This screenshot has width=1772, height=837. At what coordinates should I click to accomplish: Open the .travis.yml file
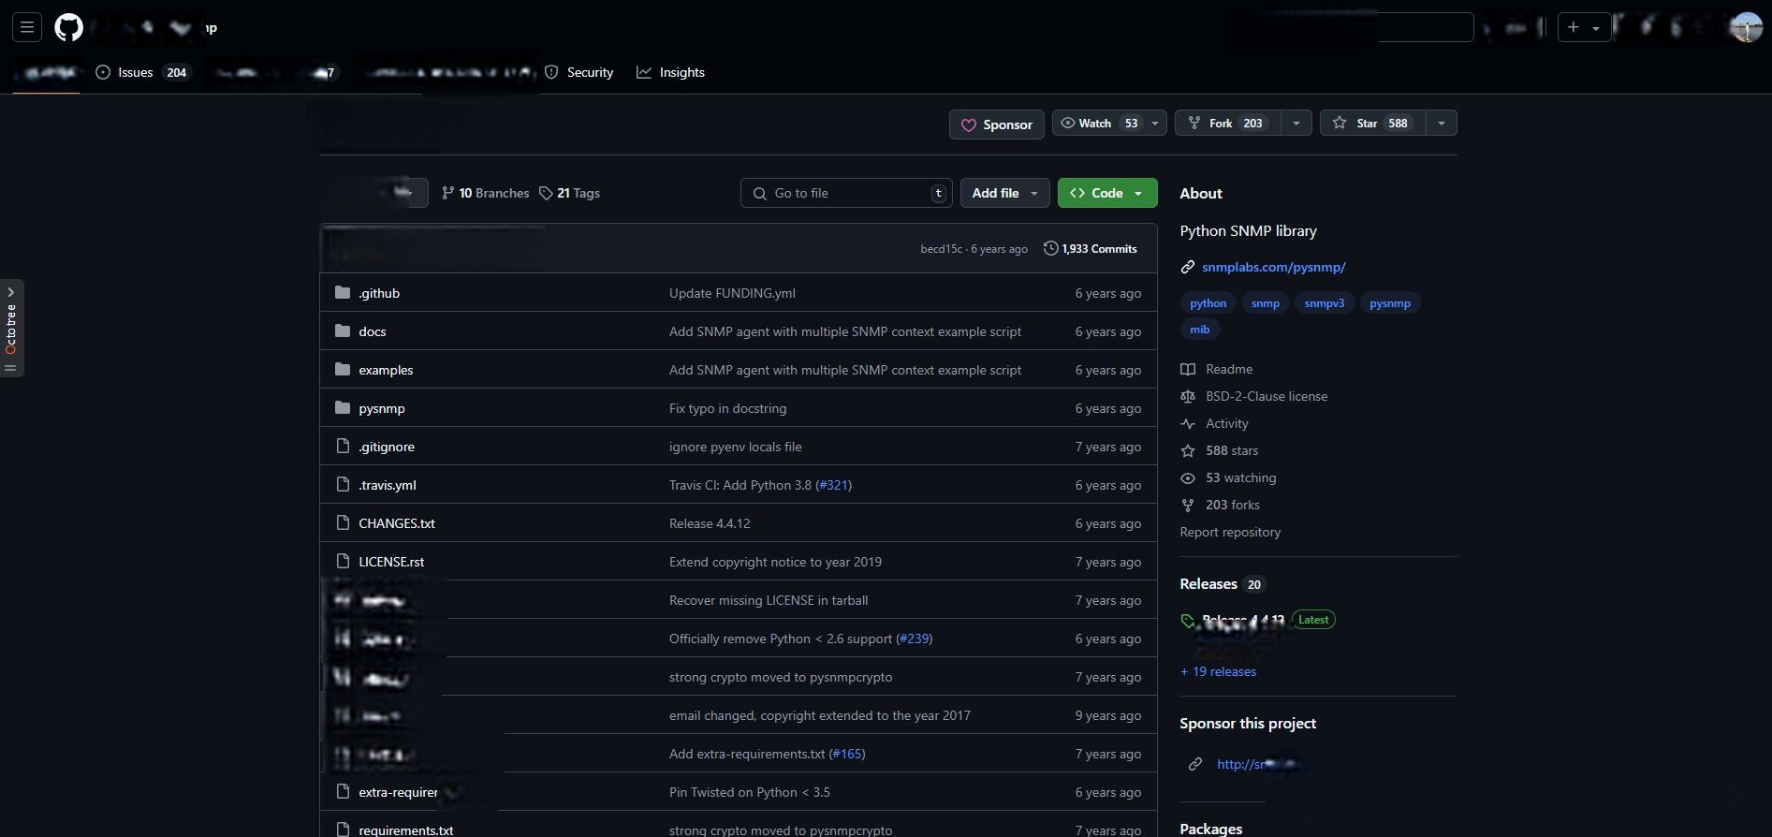coord(388,485)
